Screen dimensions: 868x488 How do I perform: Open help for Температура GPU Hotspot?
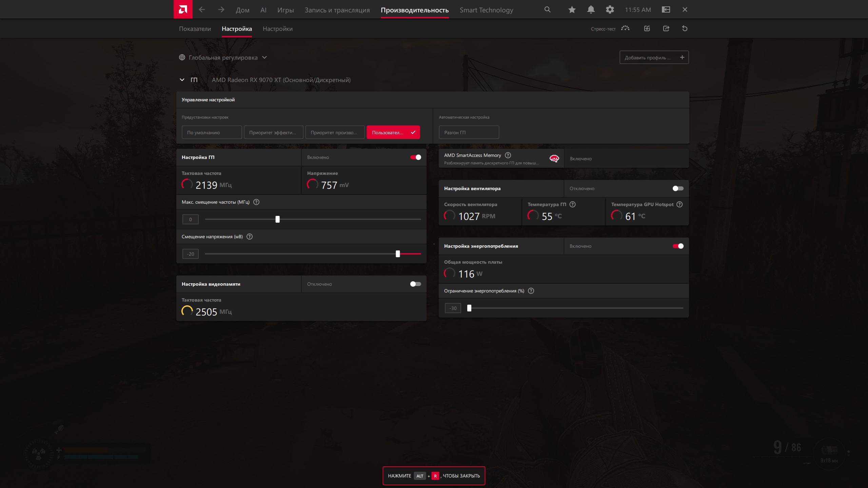point(679,204)
